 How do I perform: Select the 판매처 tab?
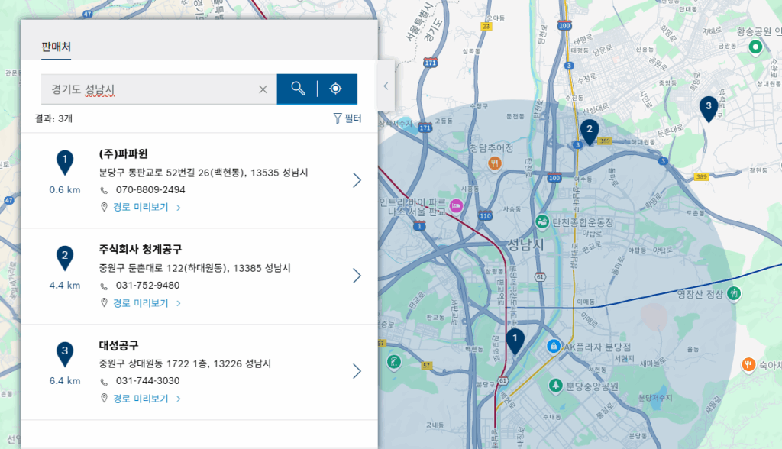[56, 47]
